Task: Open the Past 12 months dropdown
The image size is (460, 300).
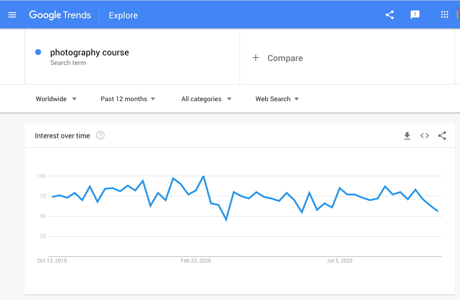Action: pyautogui.click(x=127, y=99)
